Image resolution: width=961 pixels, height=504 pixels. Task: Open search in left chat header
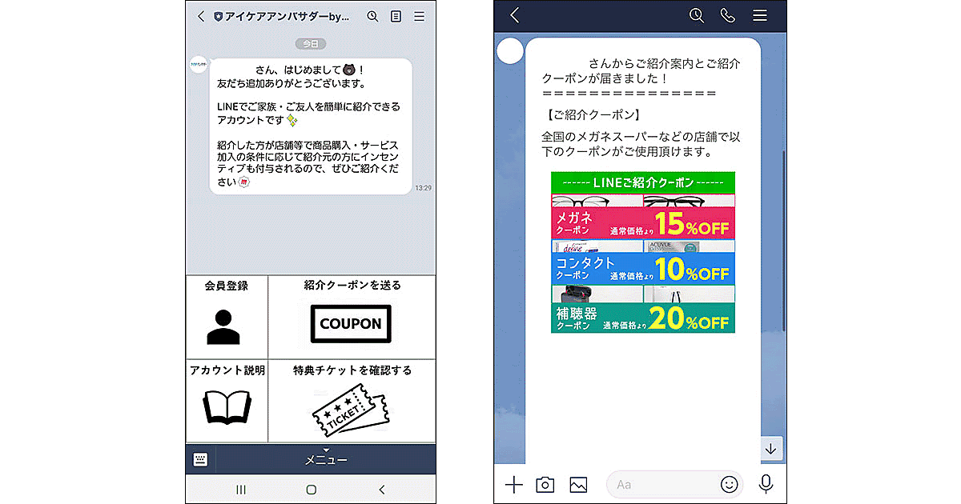pyautogui.click(x=372, y=16)
